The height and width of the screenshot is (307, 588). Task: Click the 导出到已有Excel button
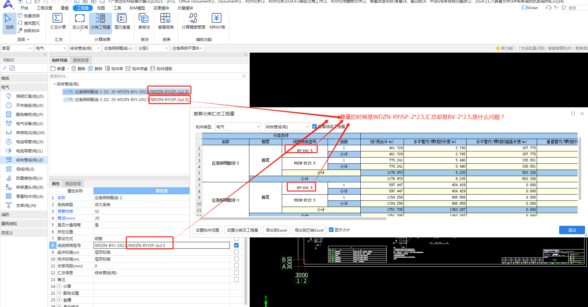click(x=309, y=230)
